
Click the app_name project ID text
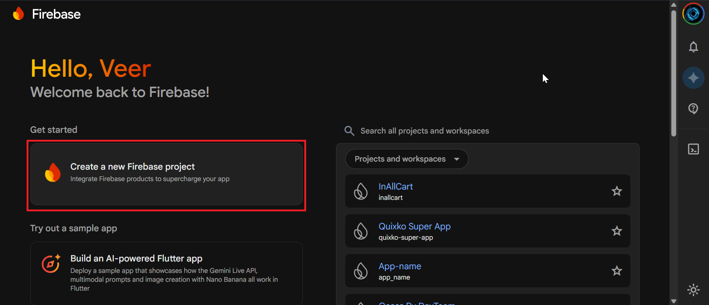pos(394,277)
